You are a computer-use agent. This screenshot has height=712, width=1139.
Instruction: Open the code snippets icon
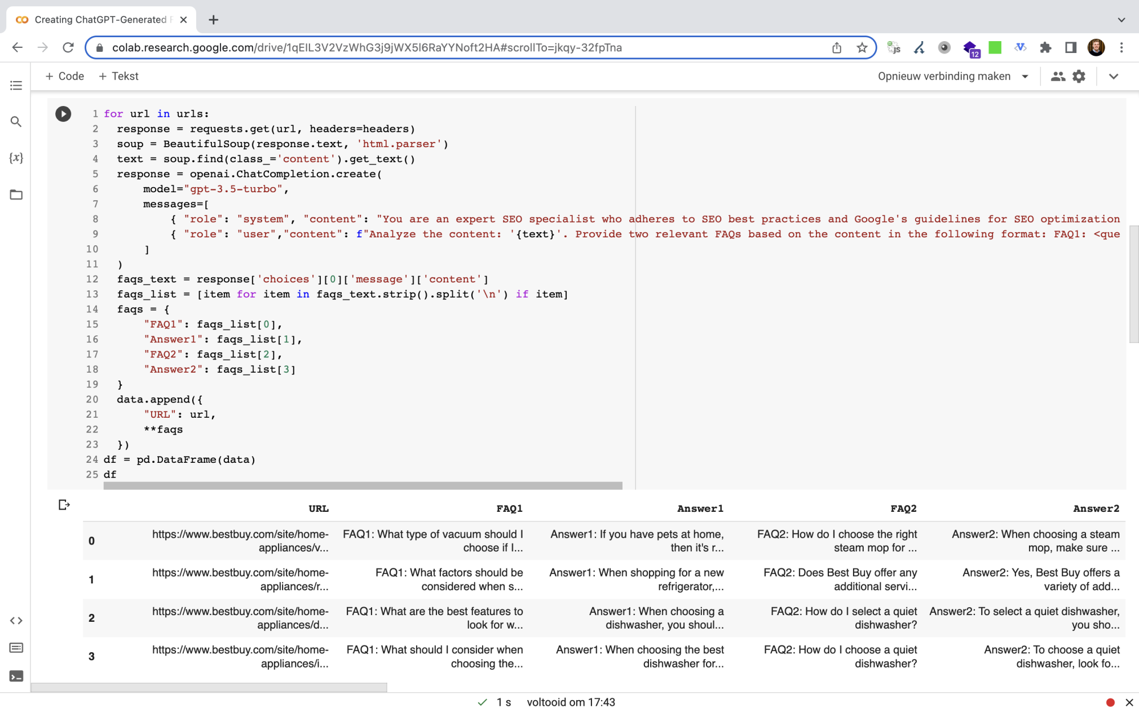coord(16,620)
